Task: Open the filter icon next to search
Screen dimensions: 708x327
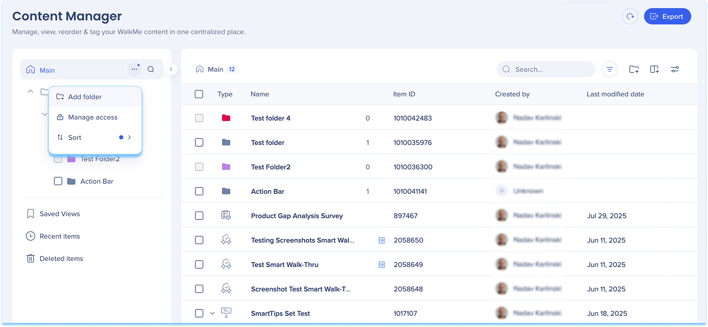Action: 610,69
